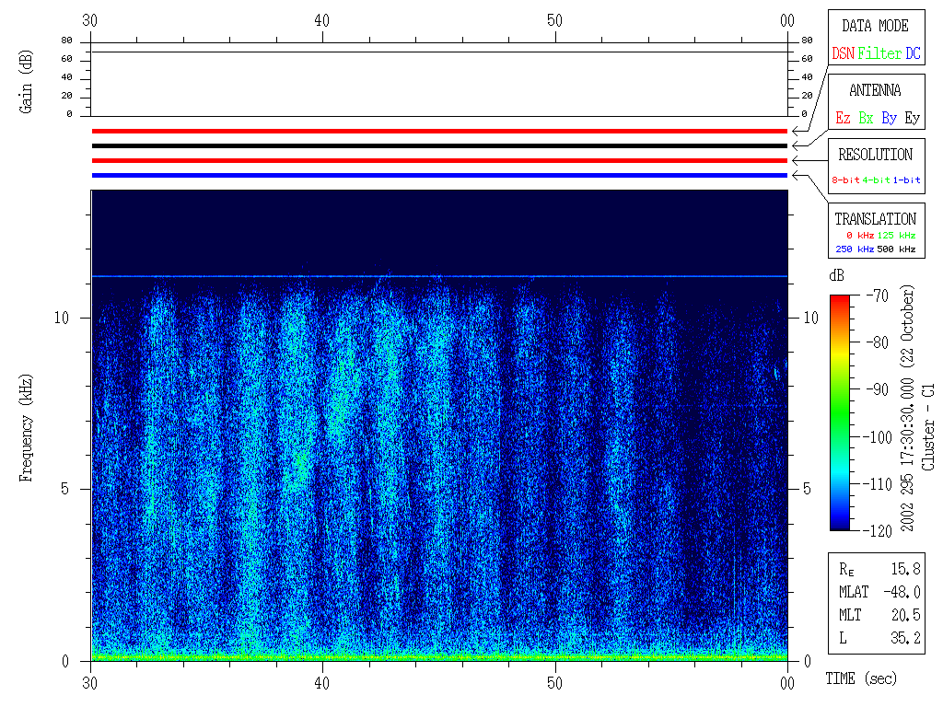943x707 pixels.
Task: Select the green Filter data mode label
Action: (879, 54)
